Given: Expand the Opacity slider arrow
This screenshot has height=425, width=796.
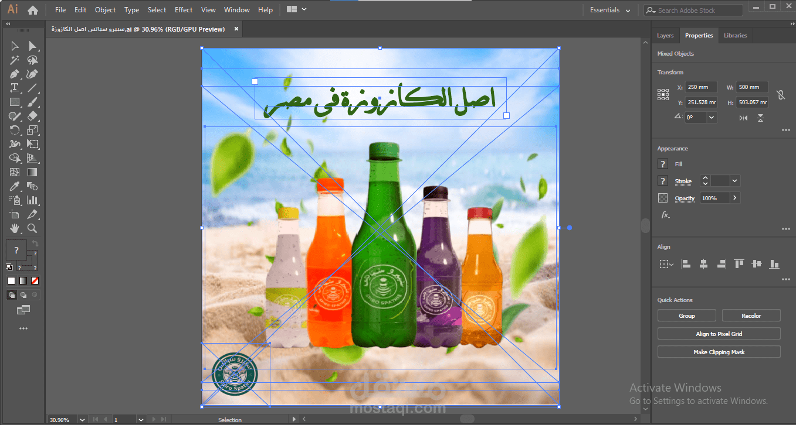Looking at the screenshot, I should pos(735,198).
